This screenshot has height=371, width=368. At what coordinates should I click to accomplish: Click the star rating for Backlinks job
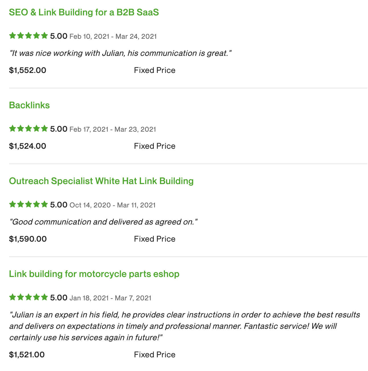pyautogui.click(x=28, y=129)
